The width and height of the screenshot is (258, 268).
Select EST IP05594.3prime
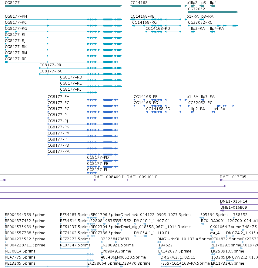pos(214,215)
